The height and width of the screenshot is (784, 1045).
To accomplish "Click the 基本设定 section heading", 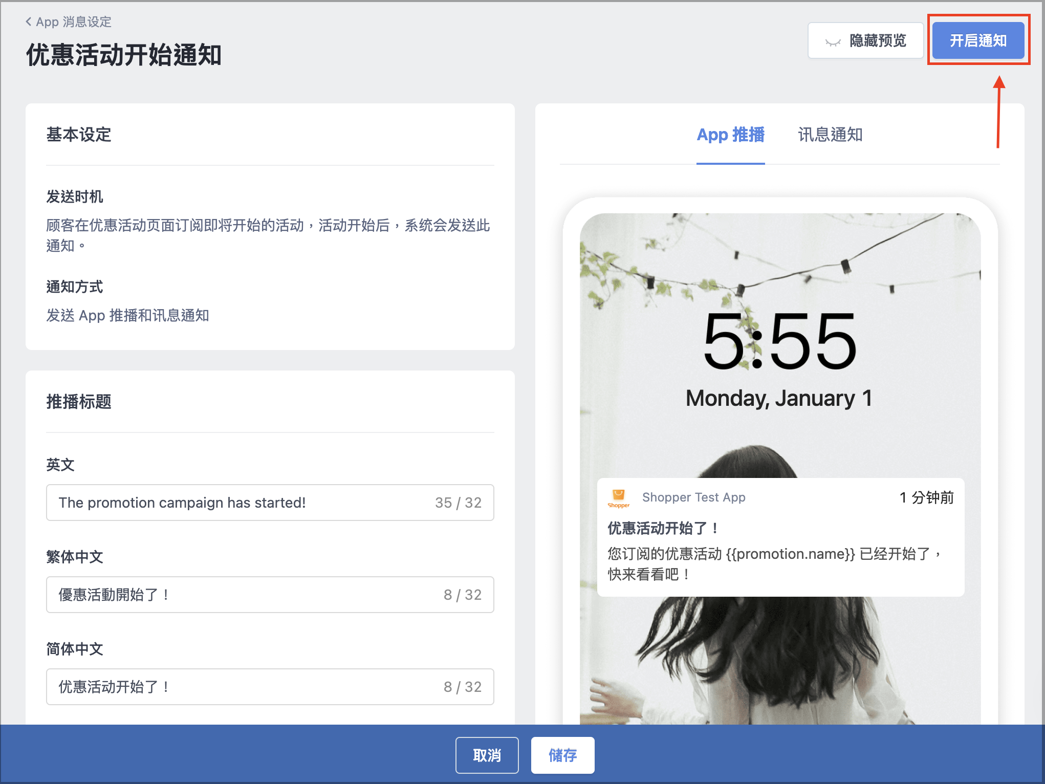I will coord(79,135).
